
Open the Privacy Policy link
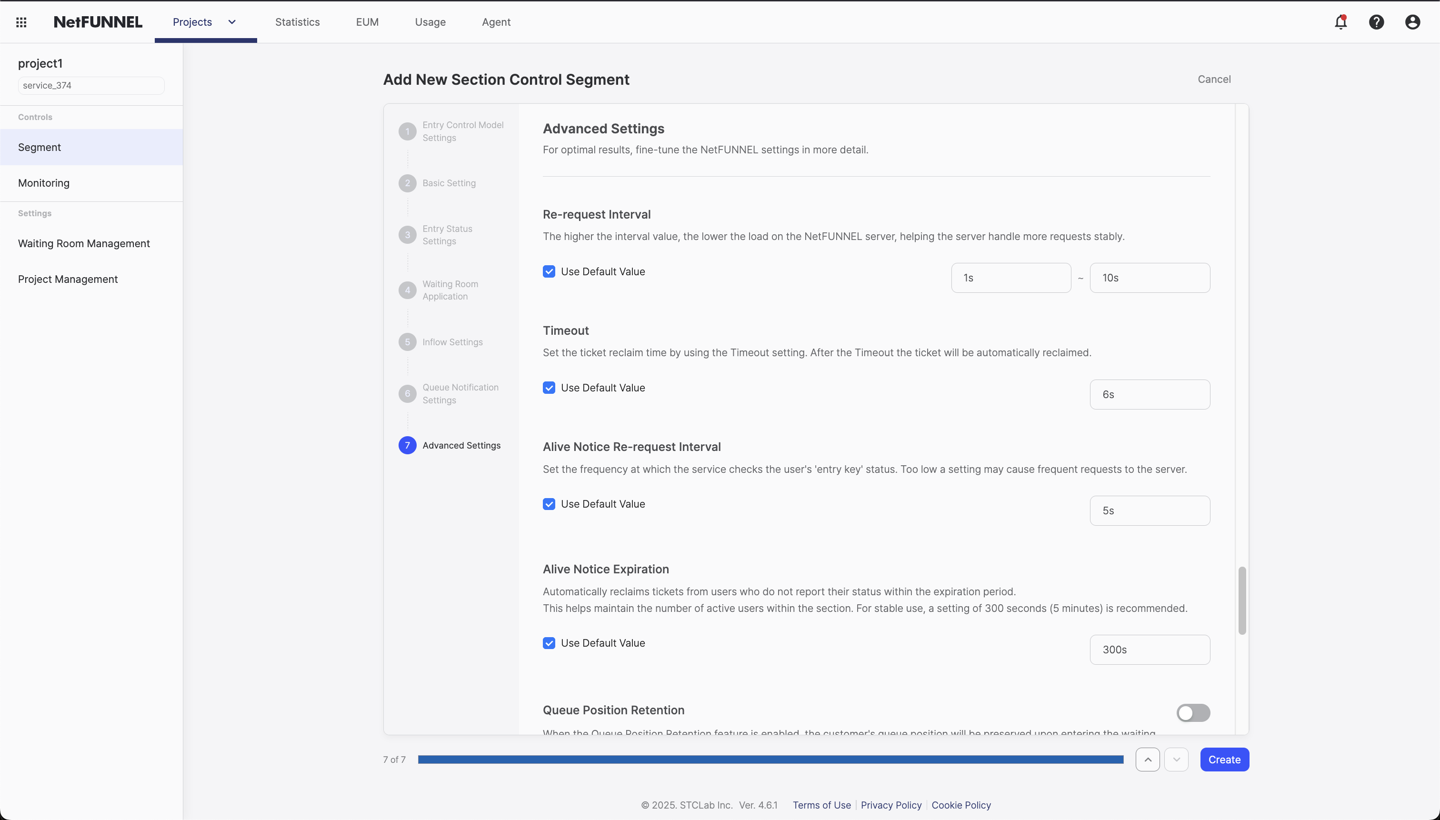coord(891,805)
